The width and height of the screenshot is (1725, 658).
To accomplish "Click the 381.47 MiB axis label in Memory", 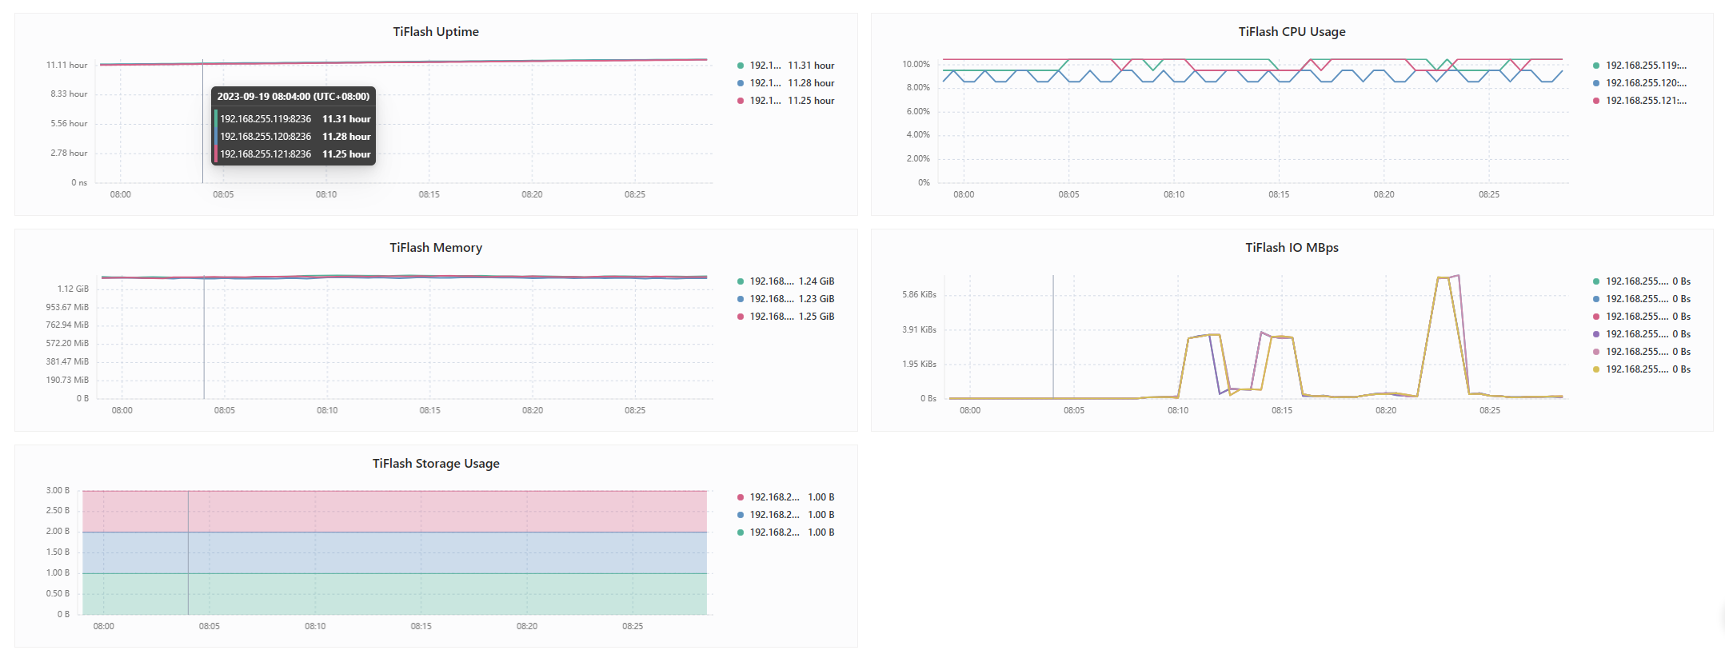I will point(67,362).
